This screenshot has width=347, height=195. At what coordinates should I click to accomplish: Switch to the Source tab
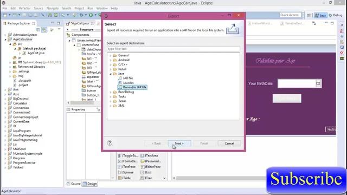(74, 184)
